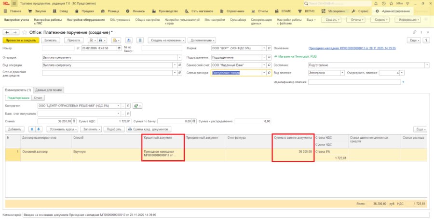Expand the Состояние dropdown
Image resolution: width=434 pixels, height=219 pixels.
(x=427, y=65)
